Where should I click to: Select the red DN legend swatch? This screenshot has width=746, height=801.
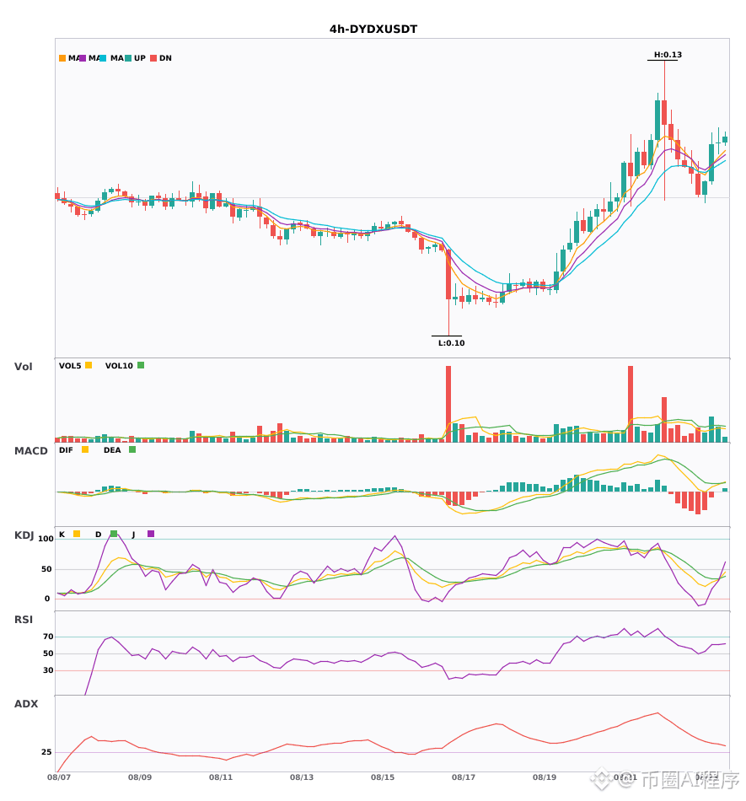coord(153,58)
